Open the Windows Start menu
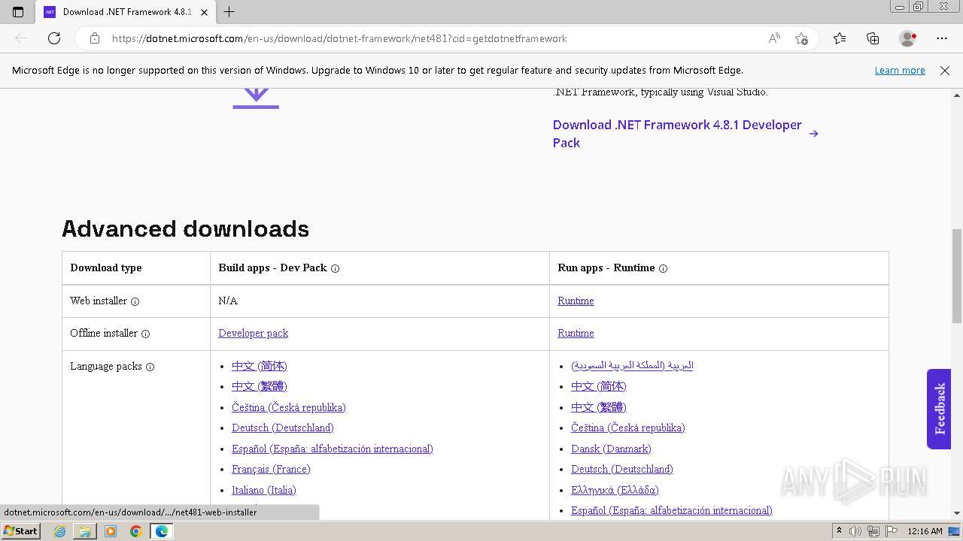 [x=21, y=531]
